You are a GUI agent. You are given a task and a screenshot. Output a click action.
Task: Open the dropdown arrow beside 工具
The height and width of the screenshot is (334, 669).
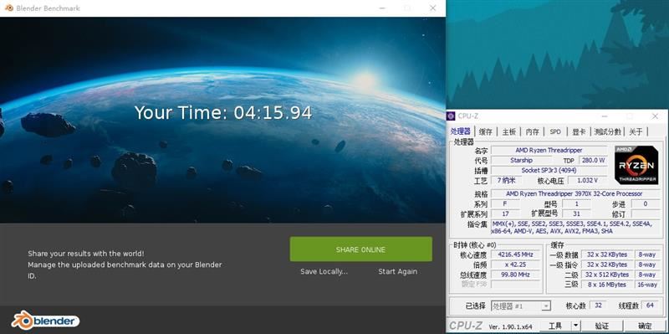tap(576, 326)
